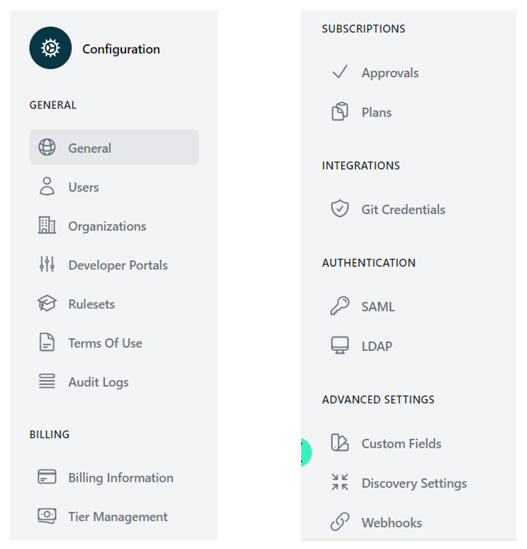This screenshot has width=527, height=549.
Task: Open the LDAP authentication settings
Action: click(x=376, y=346)
